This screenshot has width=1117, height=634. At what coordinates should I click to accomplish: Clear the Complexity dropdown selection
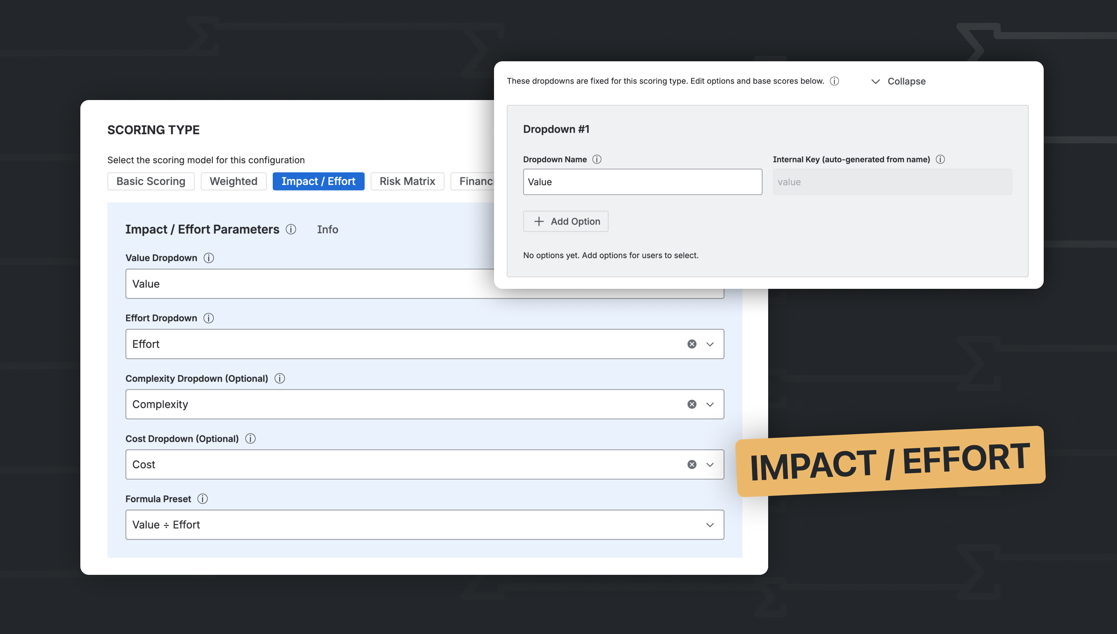pyautogui.click(x=692, y=404)
